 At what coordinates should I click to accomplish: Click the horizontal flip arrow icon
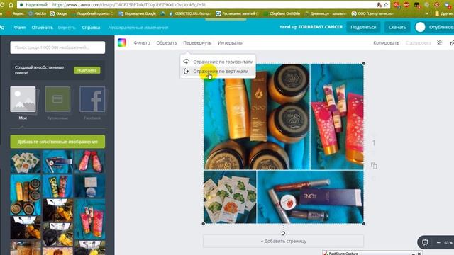point(186,62)
